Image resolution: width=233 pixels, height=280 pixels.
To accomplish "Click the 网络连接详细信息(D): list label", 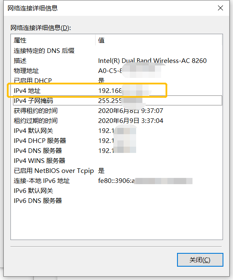I will click(41, 28).
